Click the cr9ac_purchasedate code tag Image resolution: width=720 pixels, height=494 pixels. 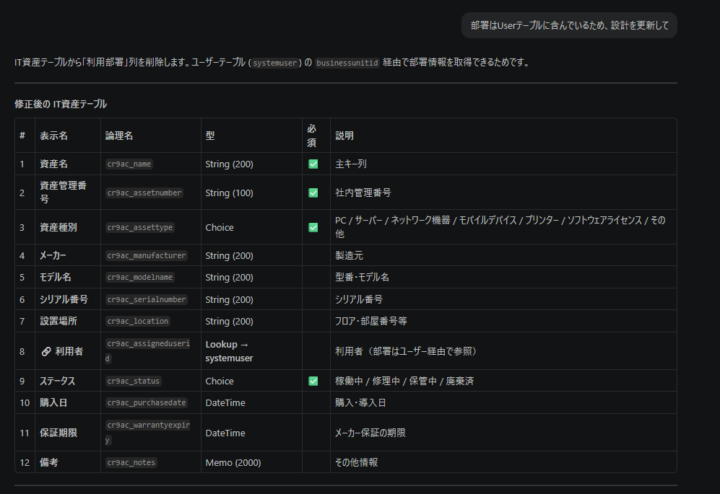pyautogui.click(x=147, y=402)
